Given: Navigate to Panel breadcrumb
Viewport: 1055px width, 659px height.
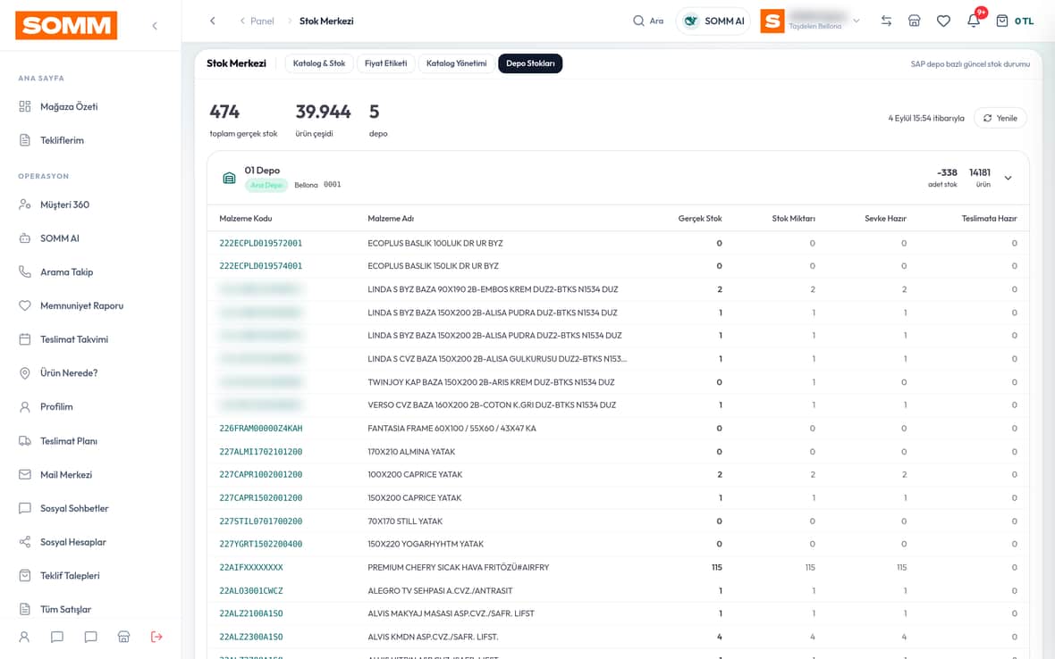Looking at the screenshot, I should point(262,21).
